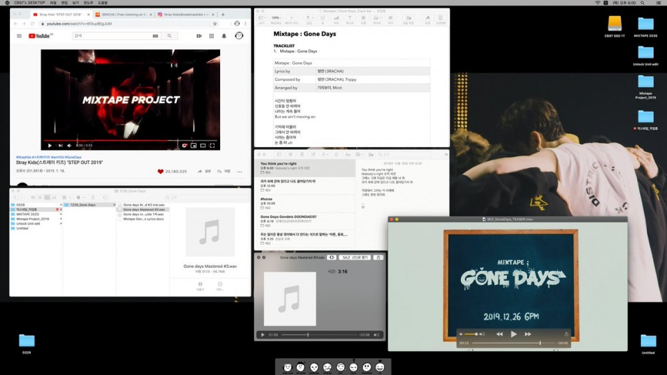Open the Stray Kids Instagram tab
667x375 pixels.
pos(186,15)
